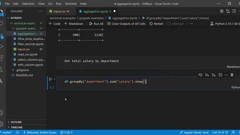
Task: Open Run and Debug view
Action: [x=1, y=46]
